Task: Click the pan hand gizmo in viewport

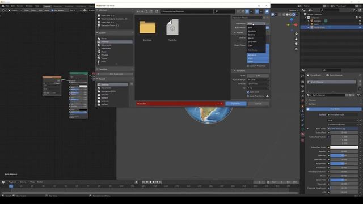Action: coord(296,39)
